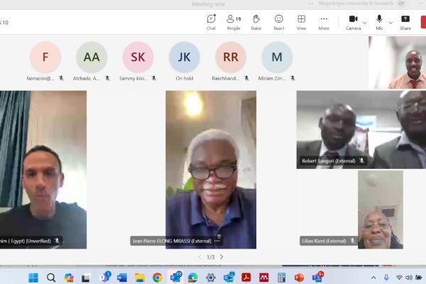Expand the Camera options dropdown arrow

click(365, 22)
